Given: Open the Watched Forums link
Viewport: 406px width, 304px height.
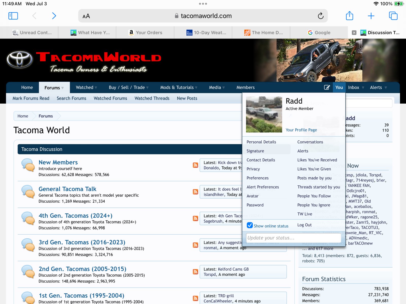Looking at the screenshot, I should [110, 98].
